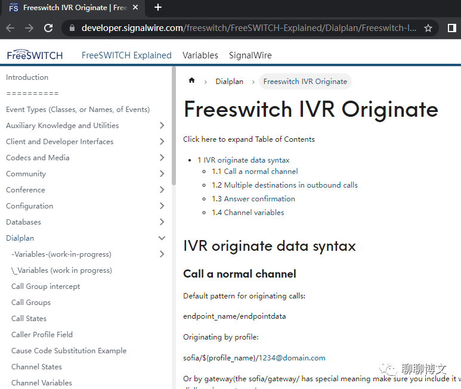Expand Auxiliary Knowledge and Utilities section
This screenshot has height=389, width=461.
[x=162, y=126]
